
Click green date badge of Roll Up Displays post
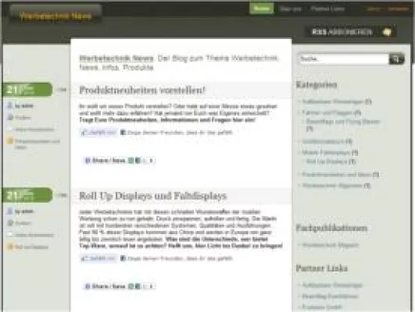coord(27,195)
